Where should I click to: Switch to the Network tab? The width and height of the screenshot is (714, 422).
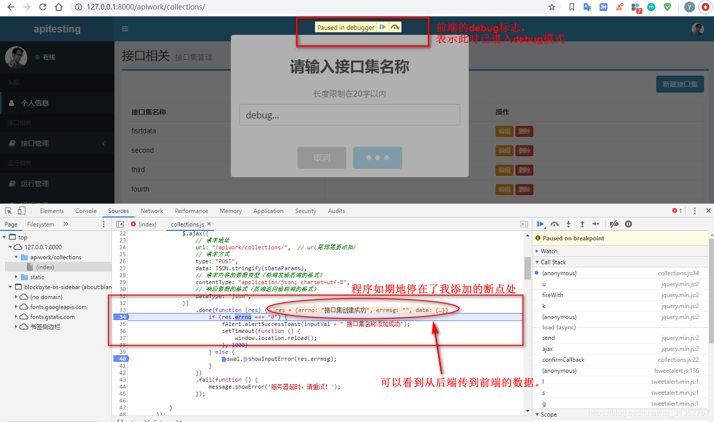click(x=151, y=211)
